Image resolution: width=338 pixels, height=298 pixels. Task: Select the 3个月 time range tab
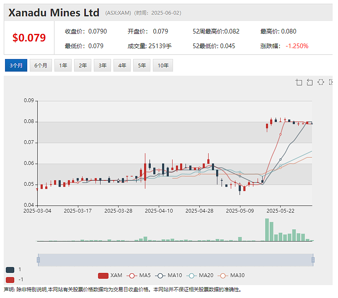[16, 65]
